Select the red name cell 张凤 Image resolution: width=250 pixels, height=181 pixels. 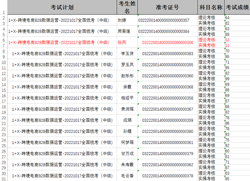(x=122, y=43)
